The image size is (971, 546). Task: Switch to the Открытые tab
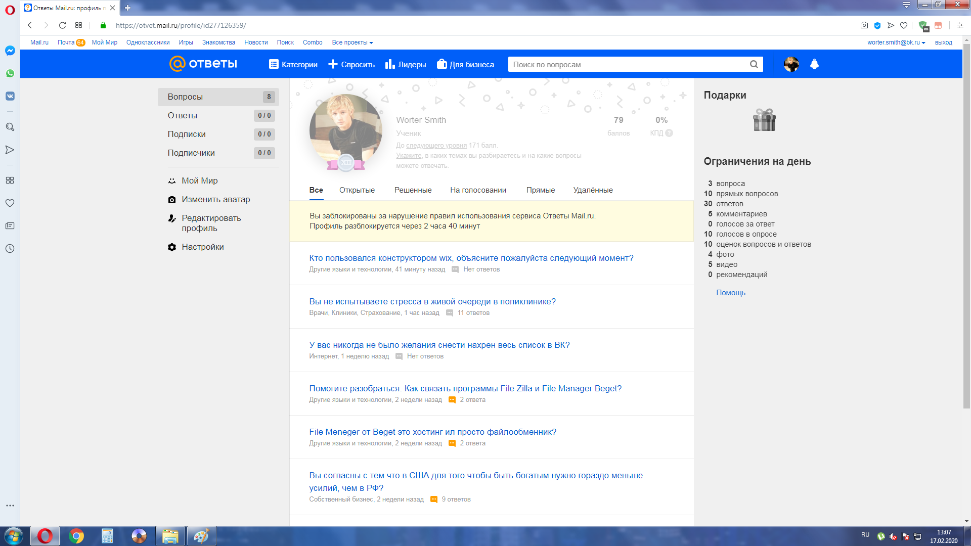coord(357,190)
